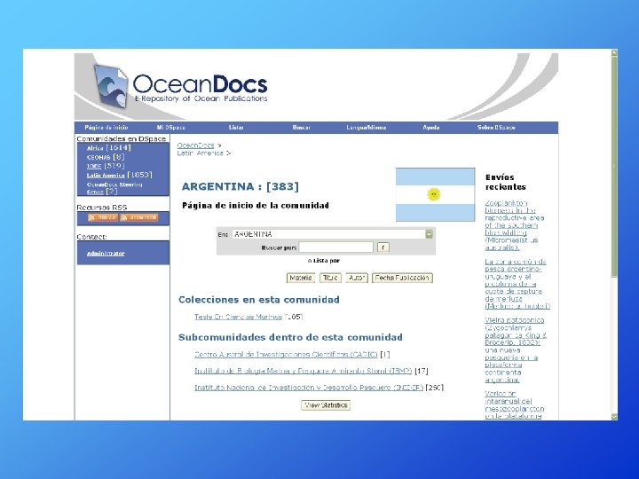Open 'Página de inicio' menu item

point(106,128)
